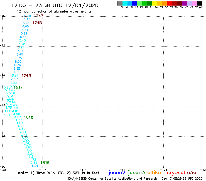Image resolution: width=206 pixels, height=181 pixels.
Task: Click the wave height value '5.34'
Action: pyautogui.click(x=34, y=163)
